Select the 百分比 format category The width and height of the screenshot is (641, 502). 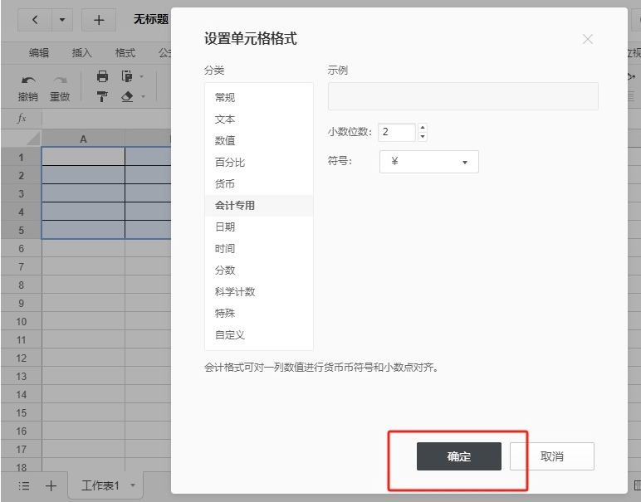[230, 162]
